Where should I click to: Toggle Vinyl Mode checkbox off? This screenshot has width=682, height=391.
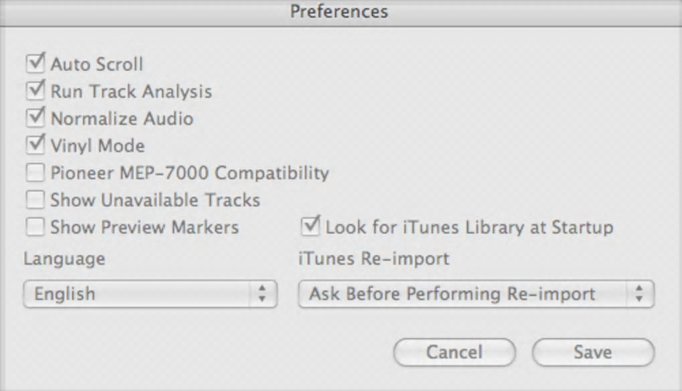35,145
